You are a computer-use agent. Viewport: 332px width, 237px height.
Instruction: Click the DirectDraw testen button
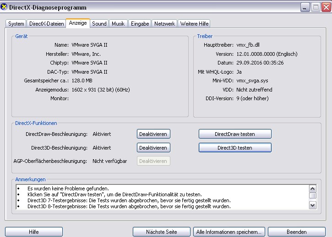[235, 134]
